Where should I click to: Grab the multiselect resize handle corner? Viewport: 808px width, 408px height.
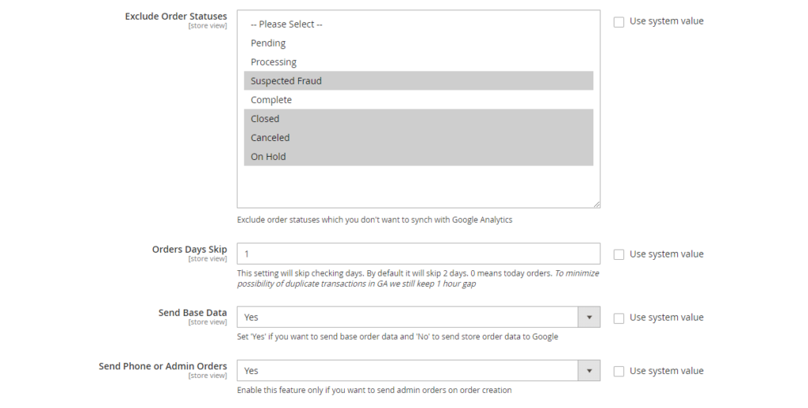597,204
